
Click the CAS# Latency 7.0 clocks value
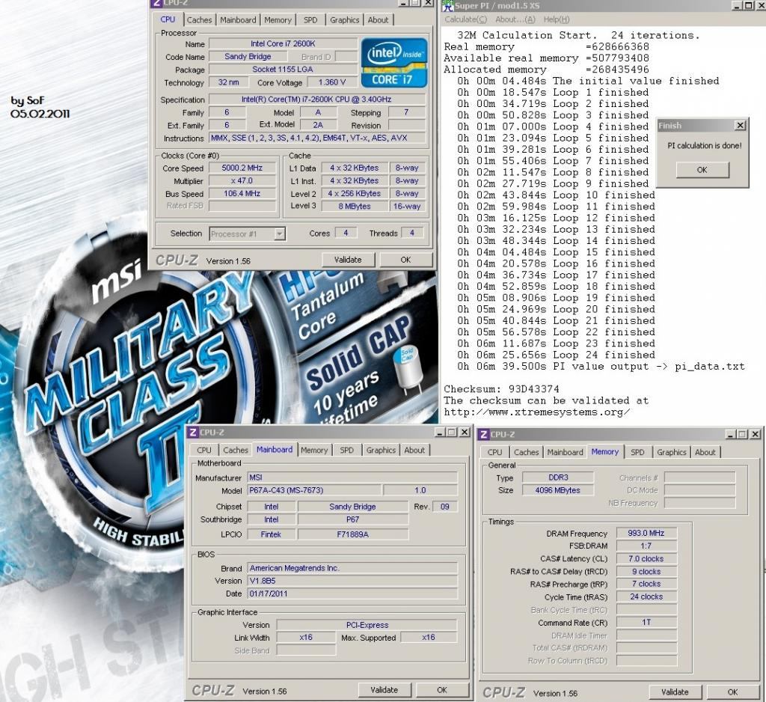pyautogui.click(x=646, y=558)
